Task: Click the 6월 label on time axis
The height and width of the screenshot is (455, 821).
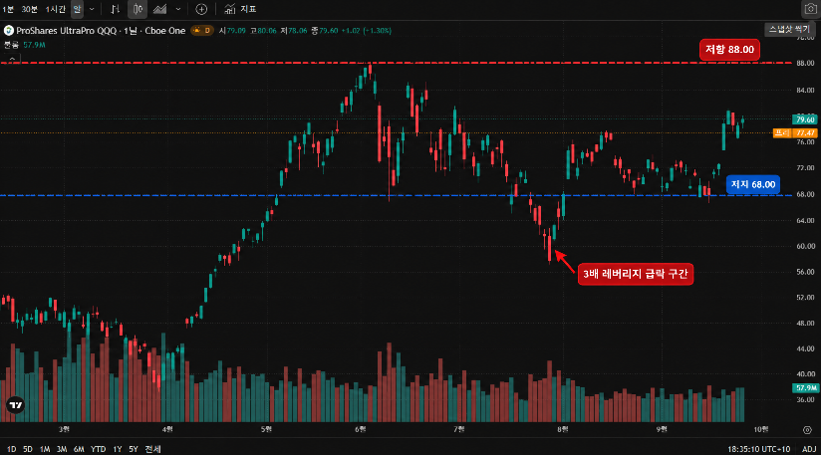Action: click(361, 429)
